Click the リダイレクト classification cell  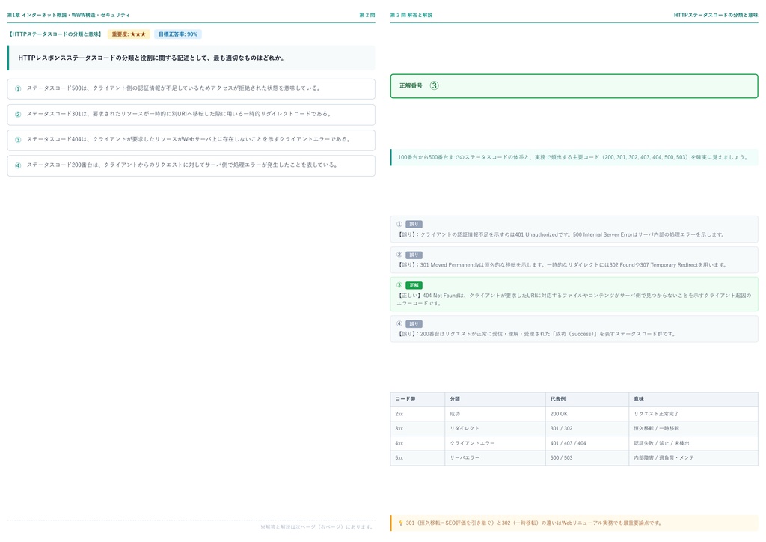tap(495, 428)
